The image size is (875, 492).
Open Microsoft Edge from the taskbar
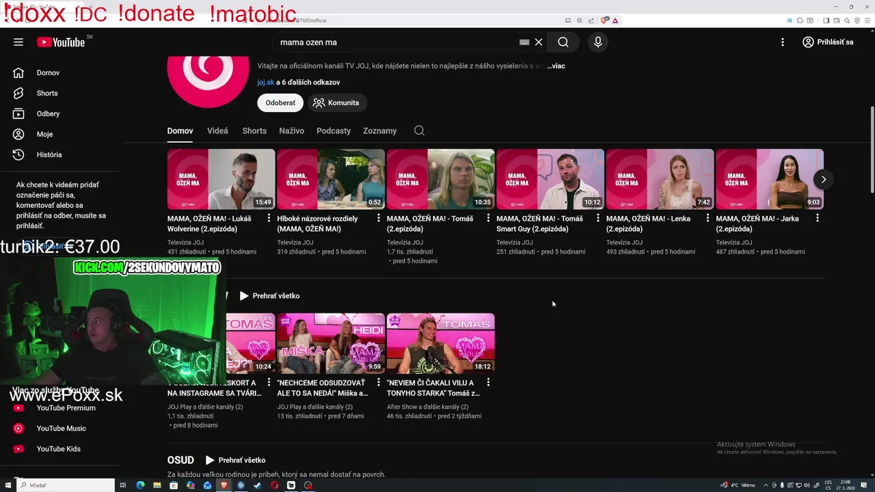point(140,485)
